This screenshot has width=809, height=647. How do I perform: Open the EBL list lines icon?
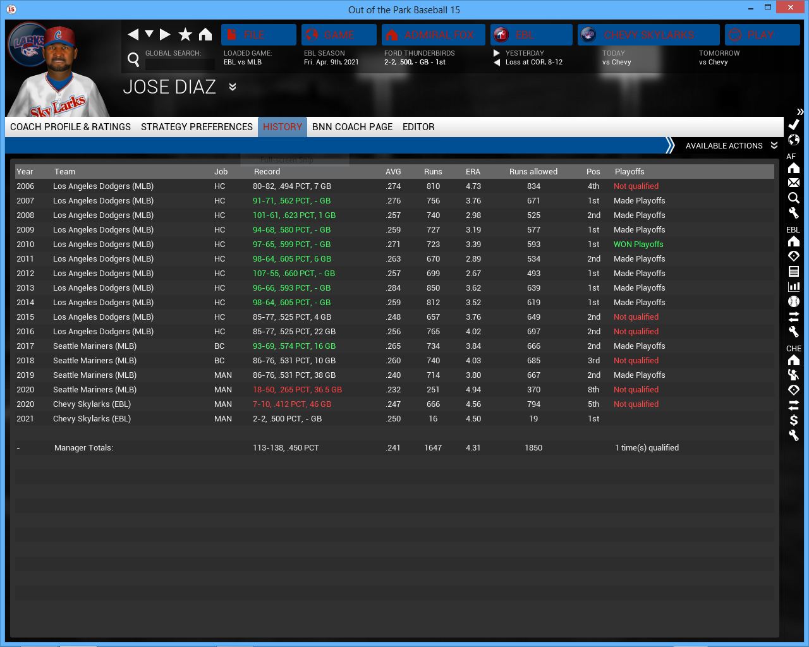(x=794, y=271)
